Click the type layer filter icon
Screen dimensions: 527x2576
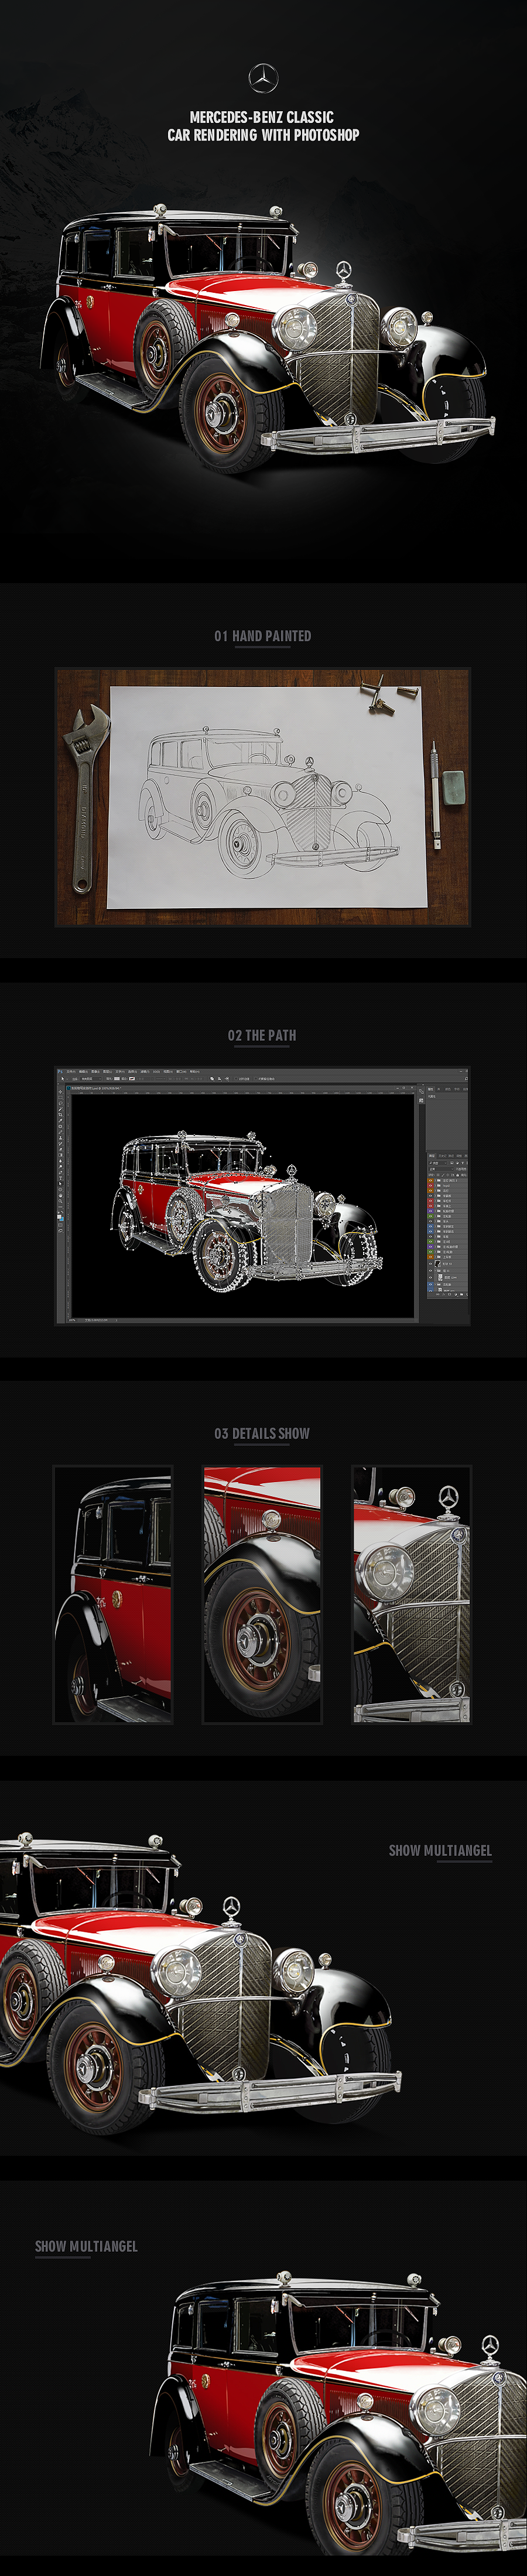[463, 1163]
